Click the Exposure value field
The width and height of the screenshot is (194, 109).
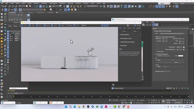point(166,56)
